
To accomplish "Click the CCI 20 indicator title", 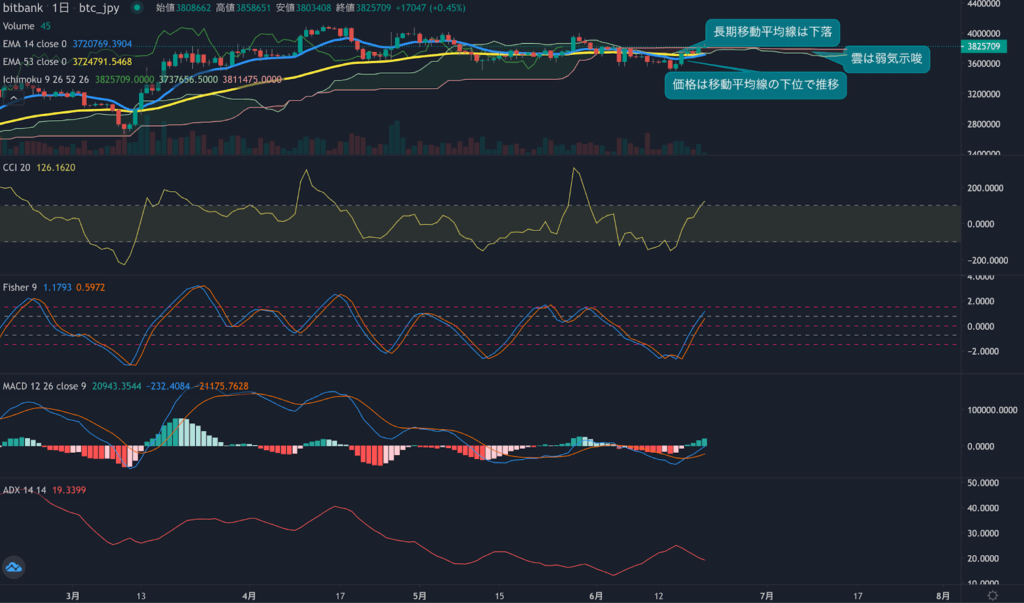I will tap(17, 168).
